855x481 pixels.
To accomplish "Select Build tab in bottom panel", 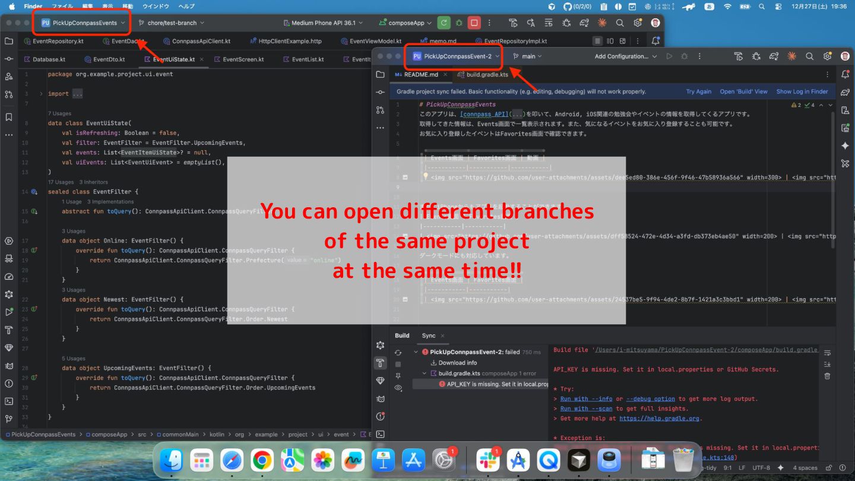I will pos(402,336).
